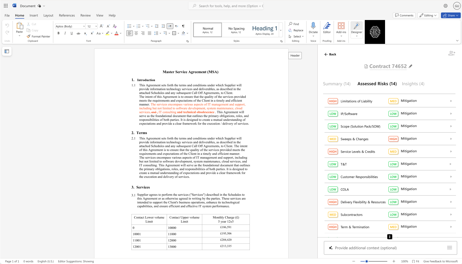Click the Redo arrow icon
Screen dimensions: 462x264
click(7, 32)
